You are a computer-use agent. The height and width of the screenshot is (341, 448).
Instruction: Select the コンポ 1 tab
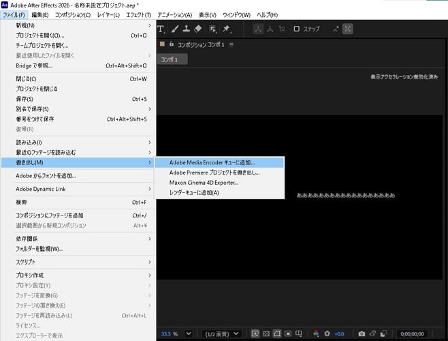click(172, 59)
